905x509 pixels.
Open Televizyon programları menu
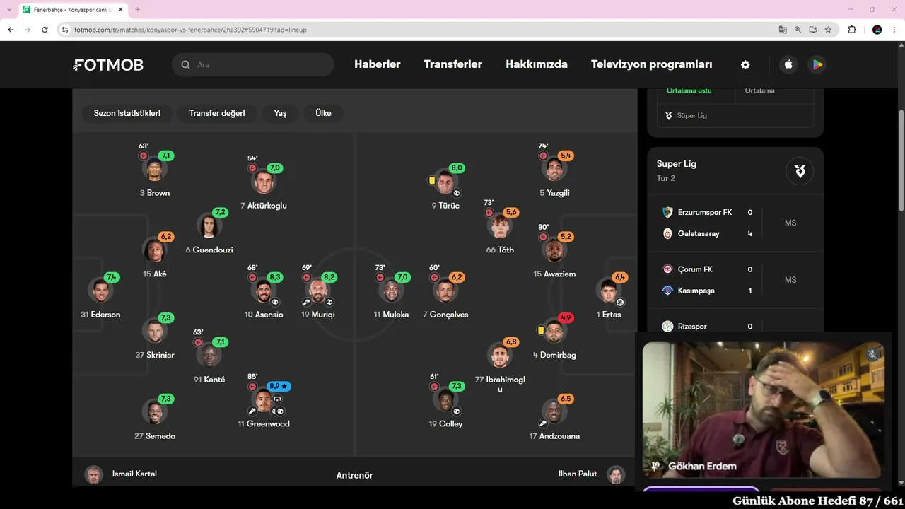point(652,64)
